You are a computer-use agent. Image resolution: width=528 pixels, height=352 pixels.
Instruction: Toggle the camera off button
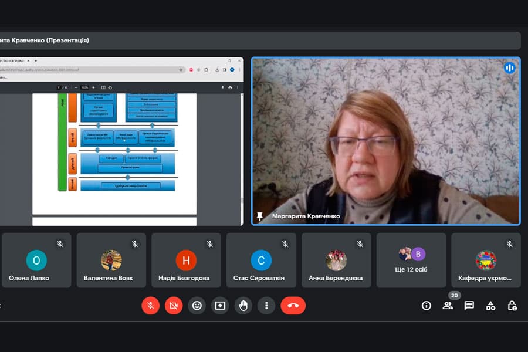tap(174, 306)
